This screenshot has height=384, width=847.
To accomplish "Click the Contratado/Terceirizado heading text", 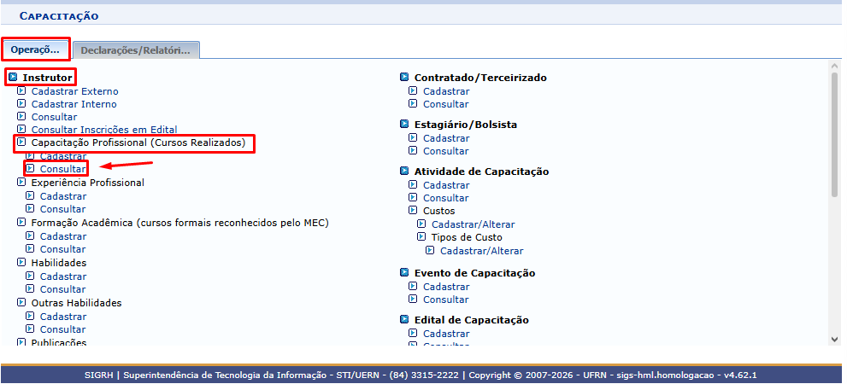I will coord(480,78).
